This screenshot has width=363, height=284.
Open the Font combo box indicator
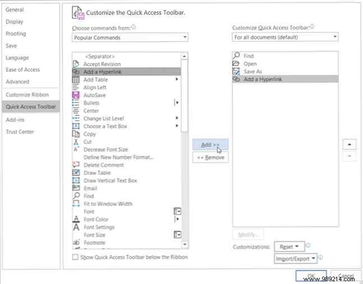click(x=177, y=211)
